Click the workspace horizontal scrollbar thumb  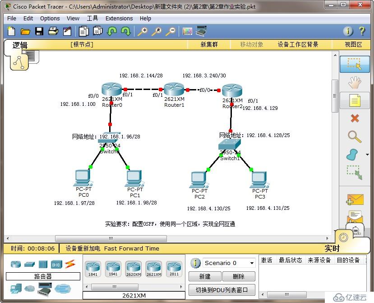tap(111, 238)
